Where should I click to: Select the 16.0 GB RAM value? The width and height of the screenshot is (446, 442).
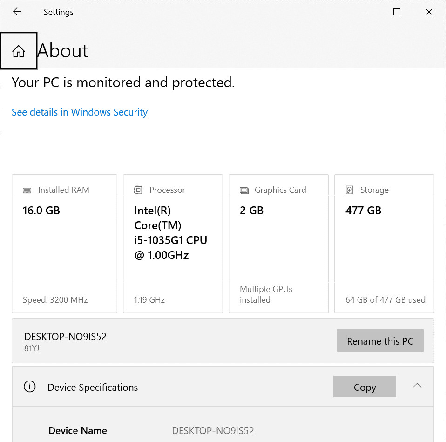coord(41,211)
